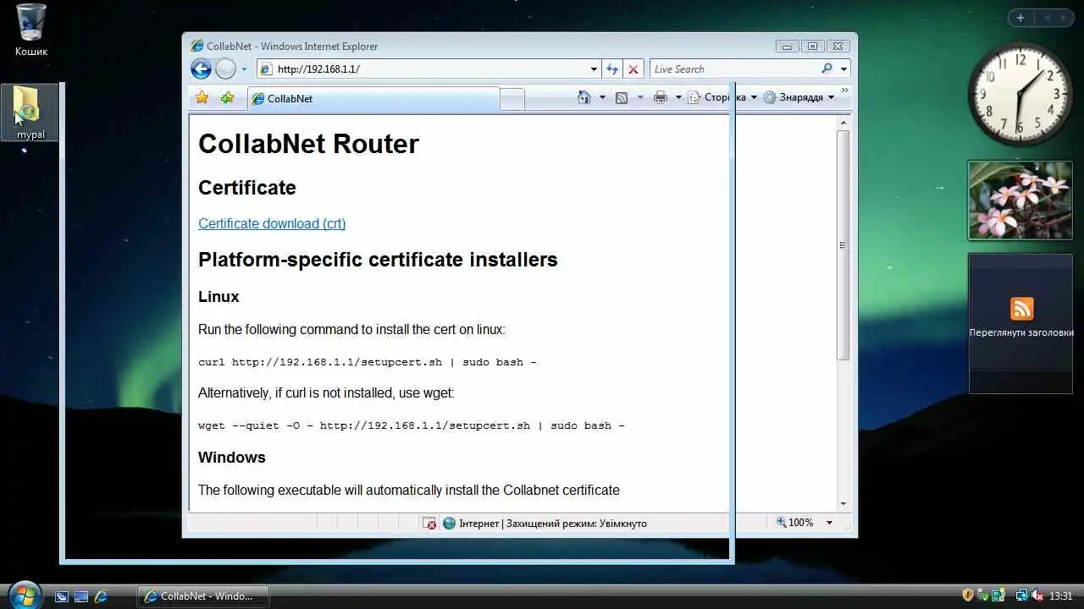
Task: Go back with the IE Back arrow
Action: pos(201,69)
